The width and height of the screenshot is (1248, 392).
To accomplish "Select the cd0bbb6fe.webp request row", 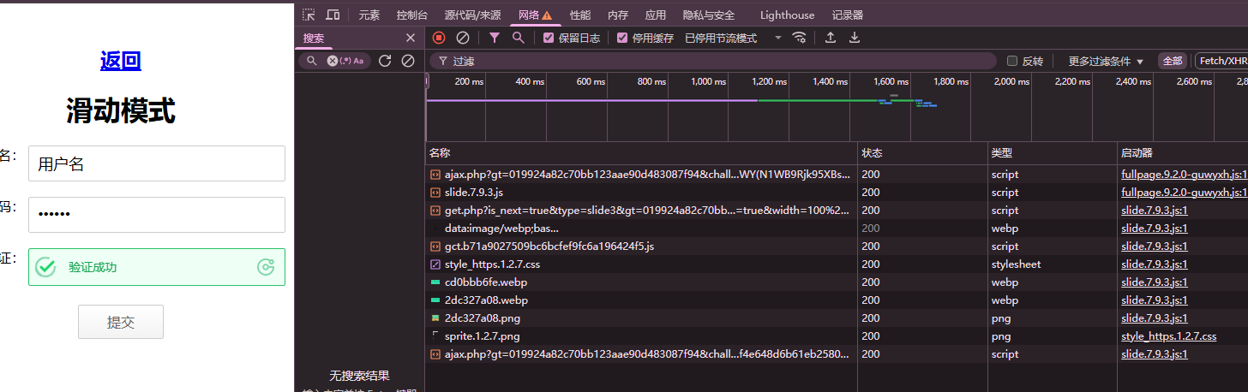I will 837,282.
